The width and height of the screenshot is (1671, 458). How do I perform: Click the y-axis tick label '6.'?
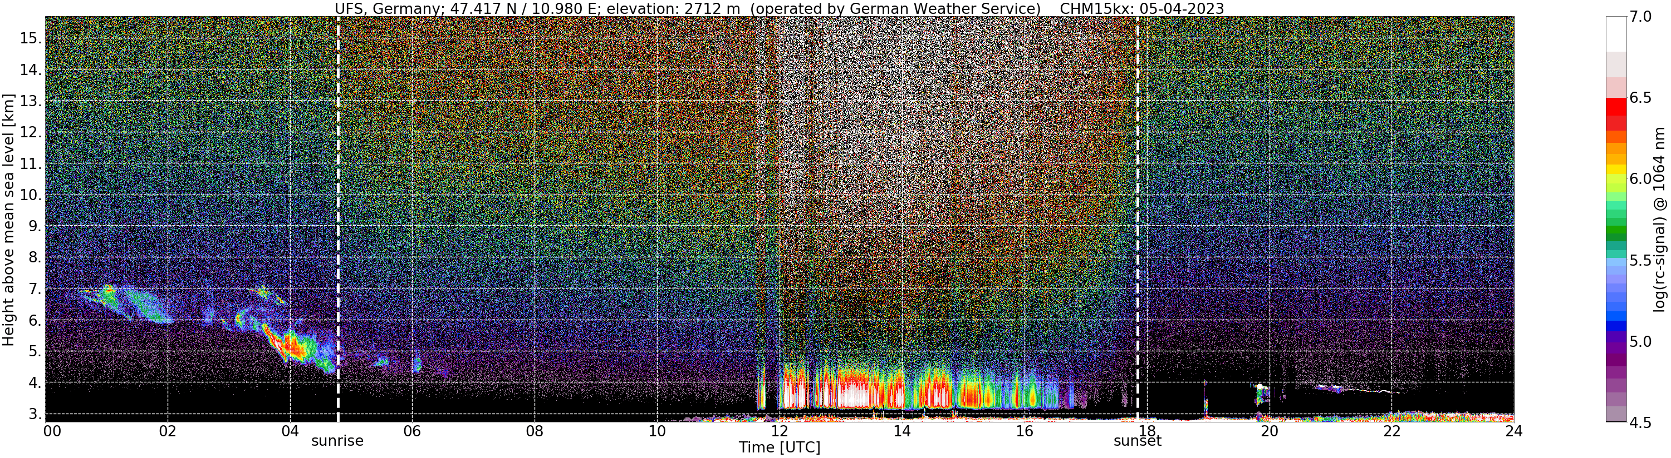click(34, 320)
